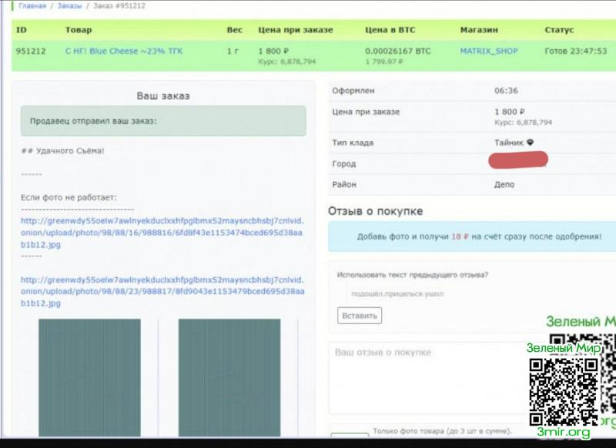The width and height of the screenshot is (616, 448).
Task: Click the diamond icon next to Тайник
Action: [x=530, y=142]
